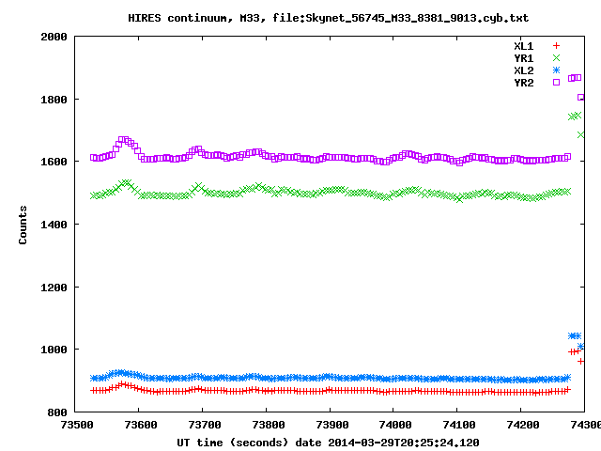601x451 pixels.
Task: Click the YR1 legend label
Action: pyautogui.click(x=524, y=58)
